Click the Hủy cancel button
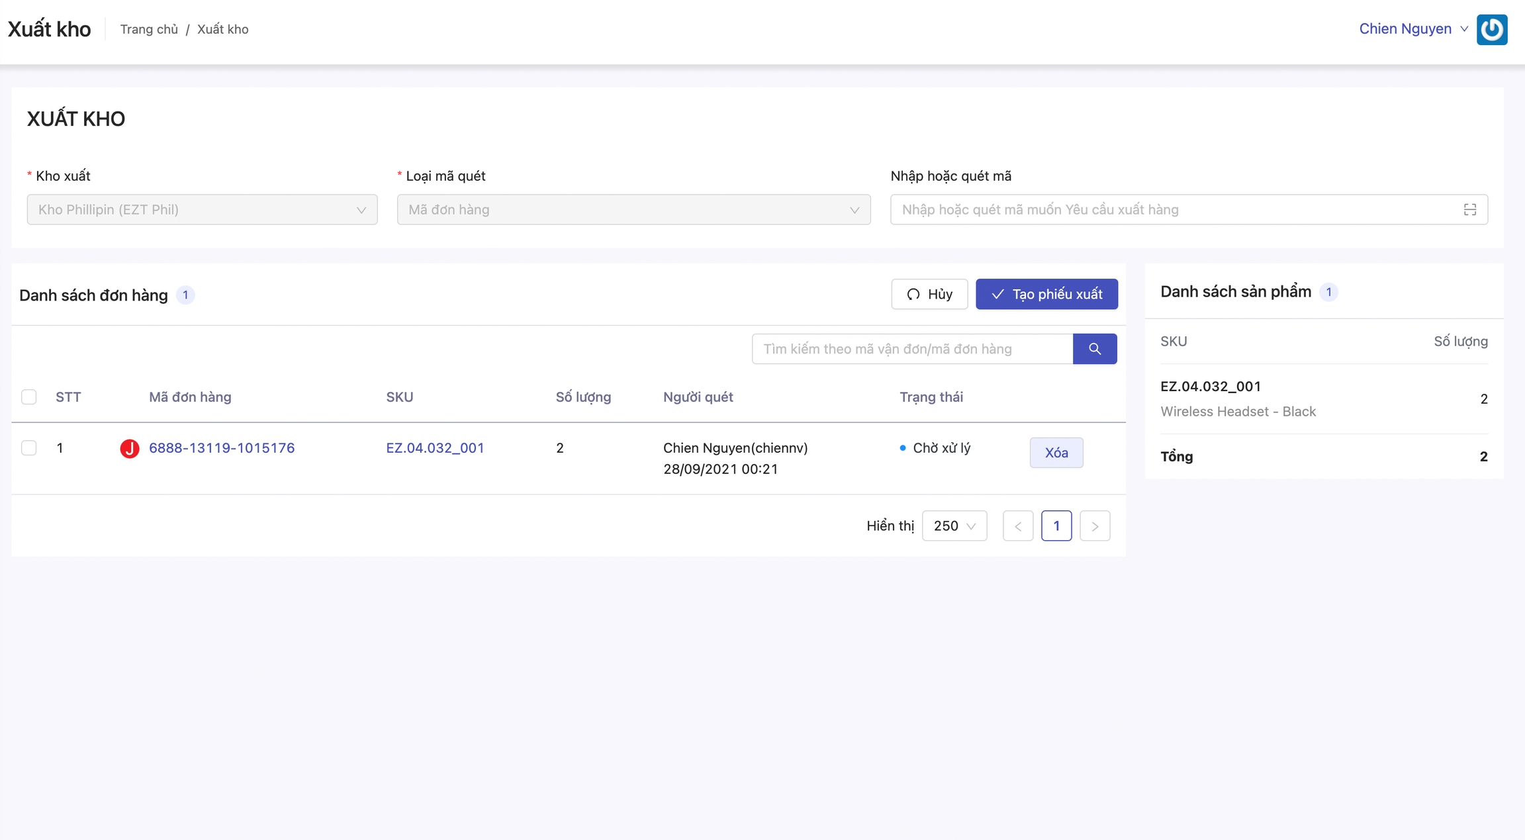The width and height of the screenshot is (1525, 840). (x=929, y=295)
